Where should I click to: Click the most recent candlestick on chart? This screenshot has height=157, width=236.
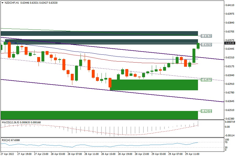pyautogui.click(x=198, y=46)
